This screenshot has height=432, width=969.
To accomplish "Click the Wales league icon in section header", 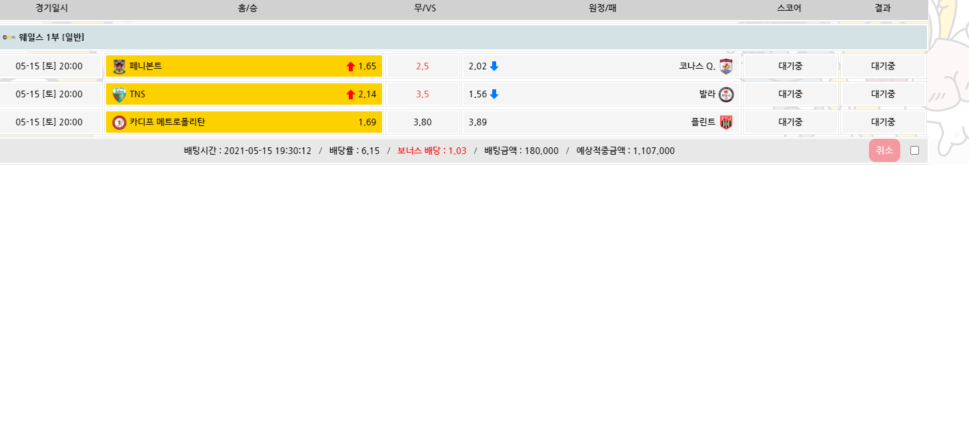I will pos(9,37).
